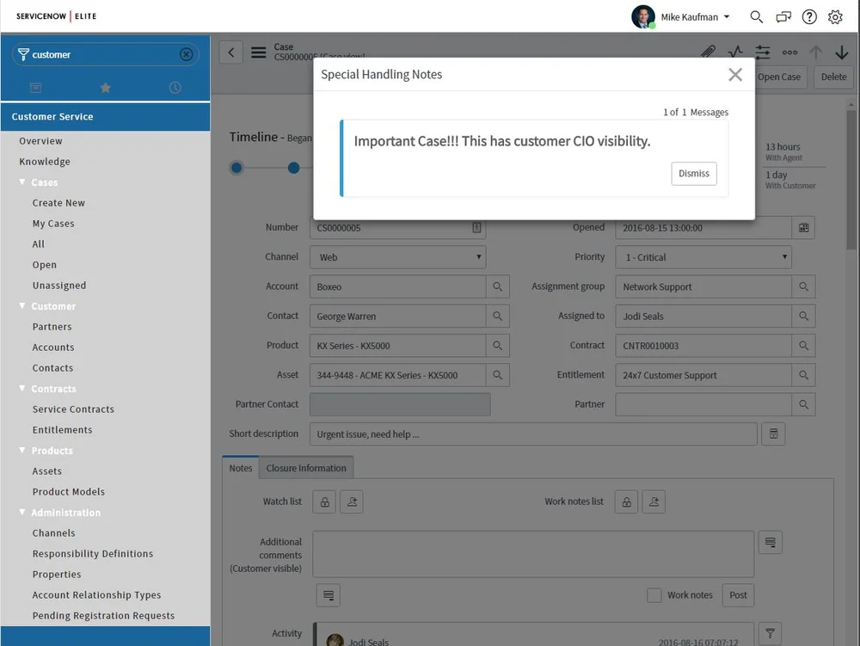
Task: Toggle the Watch list lock
Action: pyautogui.click(x=324, y=501)
